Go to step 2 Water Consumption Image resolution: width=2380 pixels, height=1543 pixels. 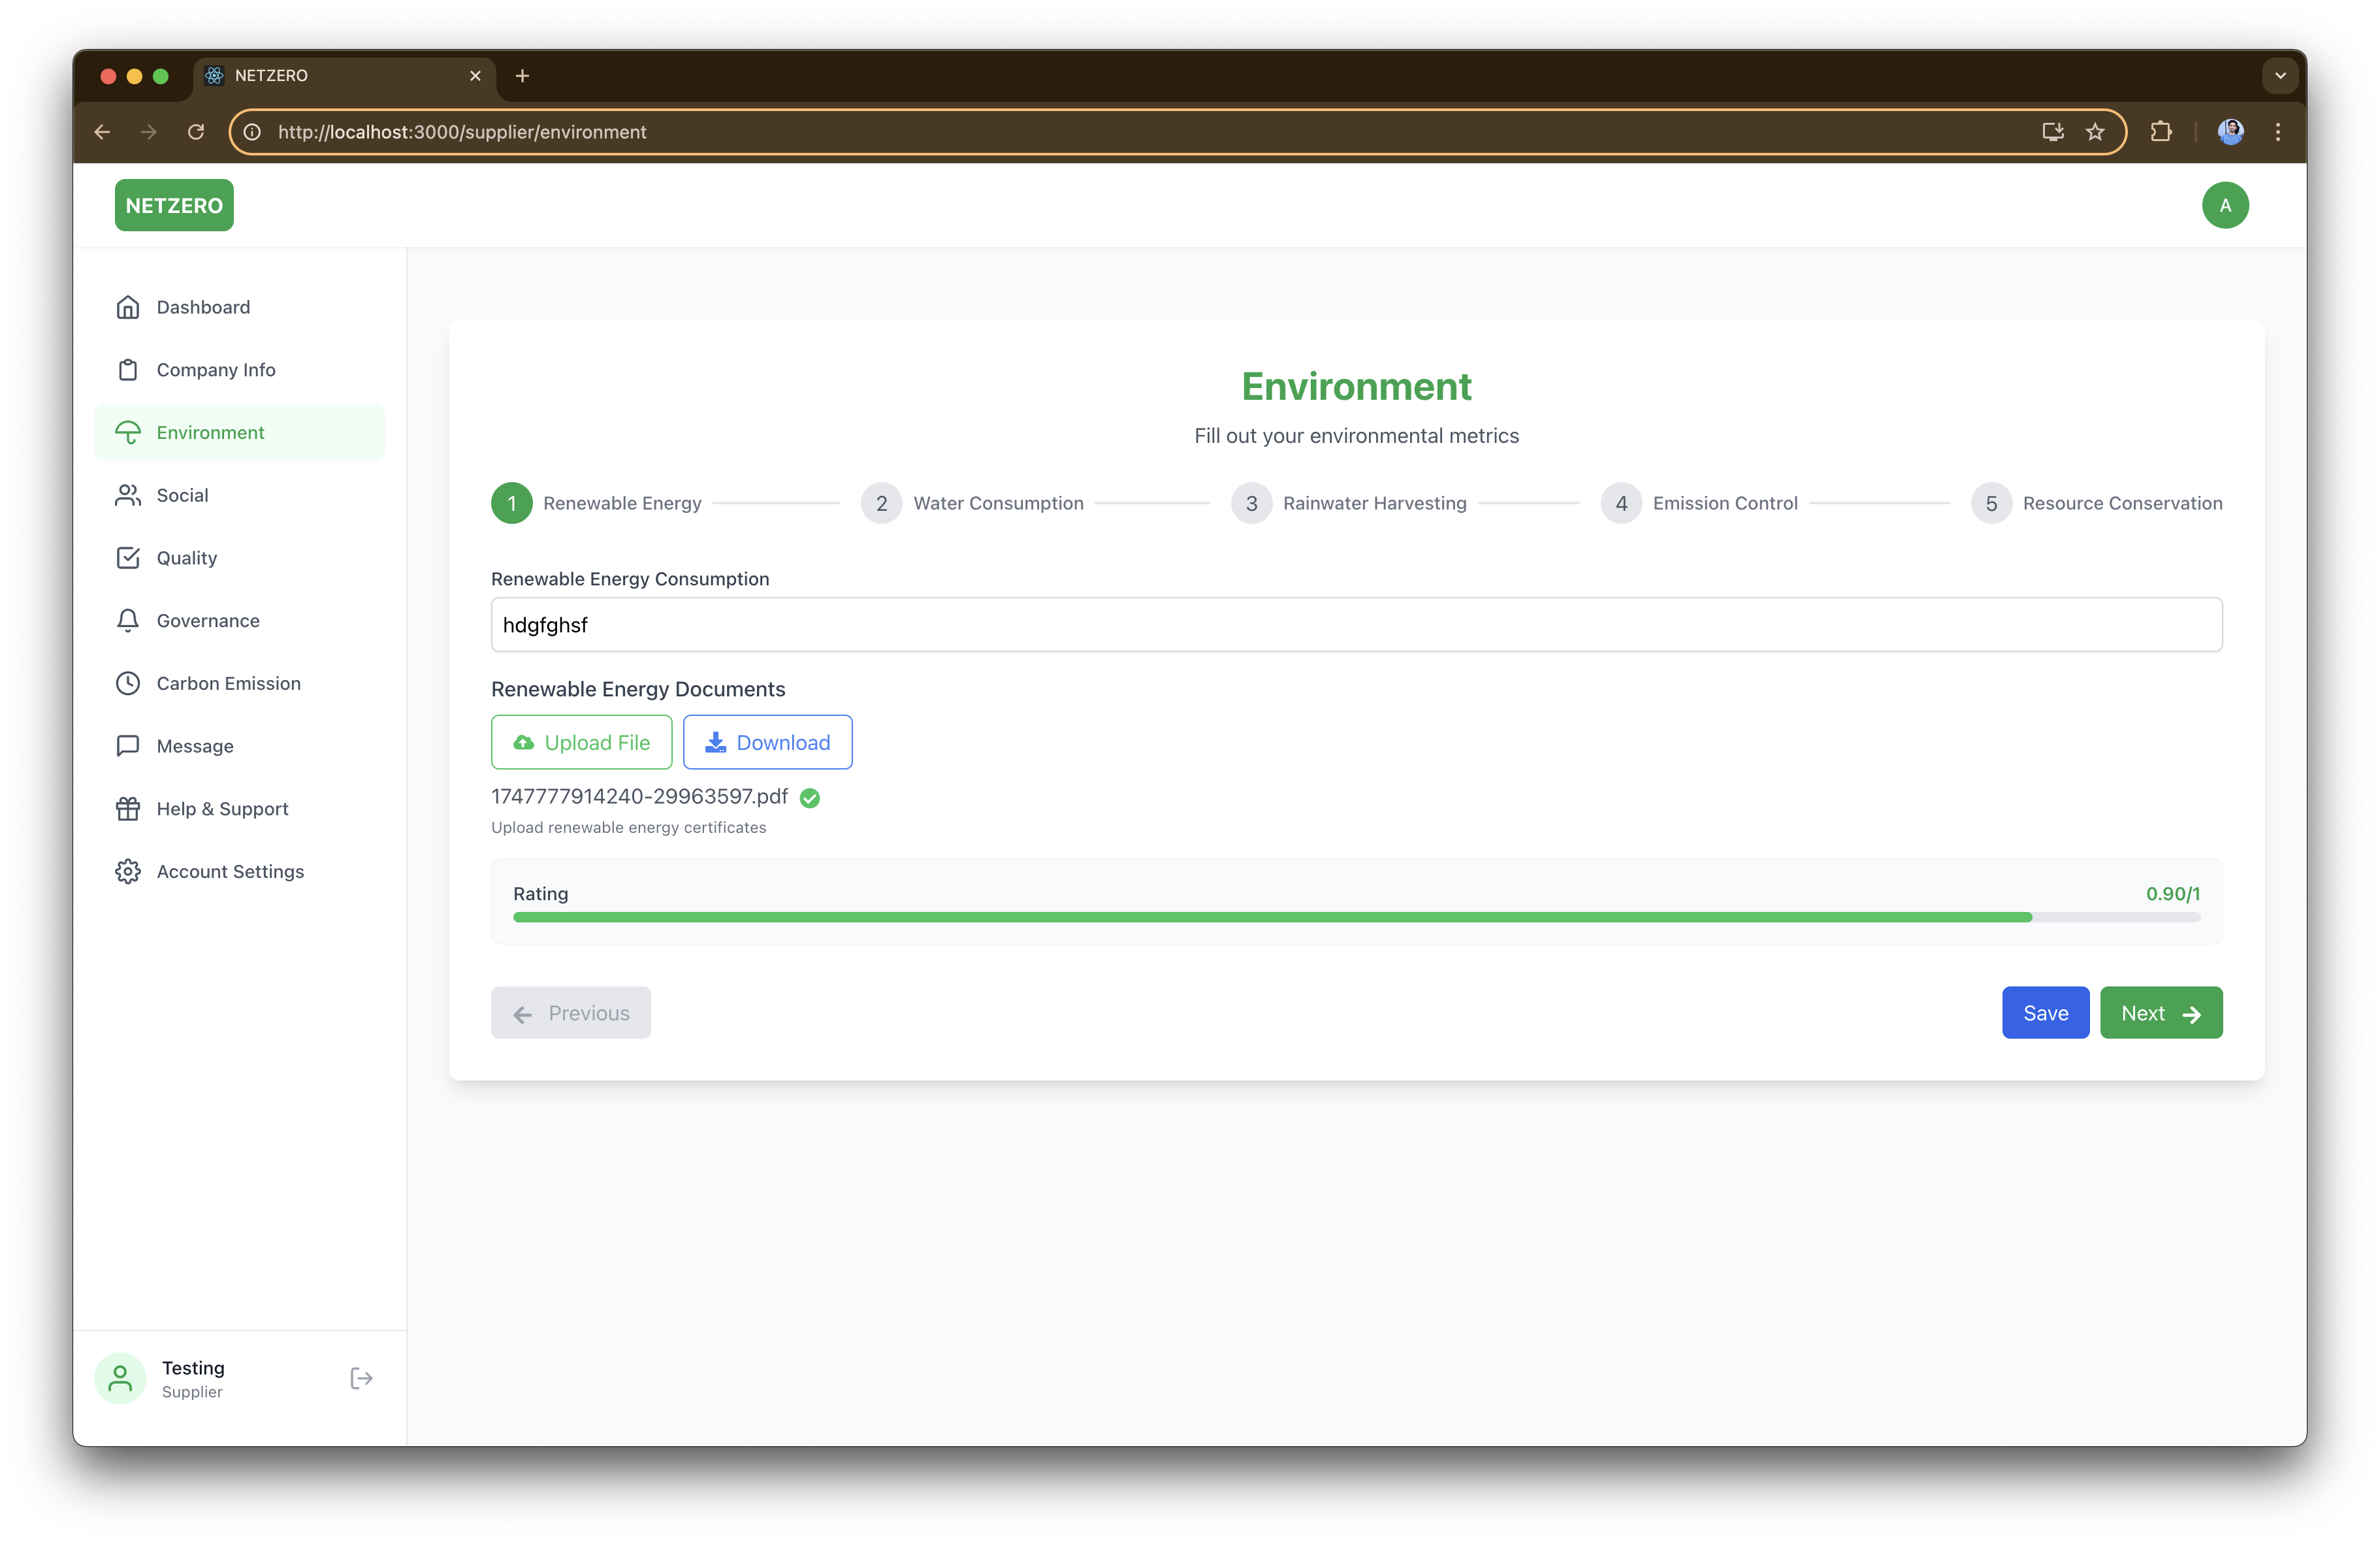click(x=881, y=503)
